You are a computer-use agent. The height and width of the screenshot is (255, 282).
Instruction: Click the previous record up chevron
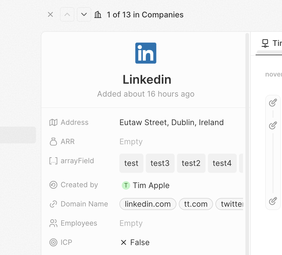pyautogui.click(x=67, y=14)
